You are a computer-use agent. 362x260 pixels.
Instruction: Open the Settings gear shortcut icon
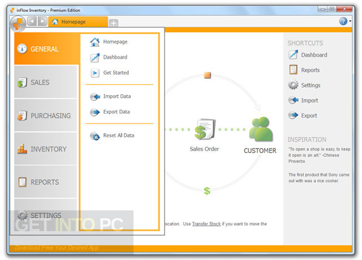click(x=293, y=85)
